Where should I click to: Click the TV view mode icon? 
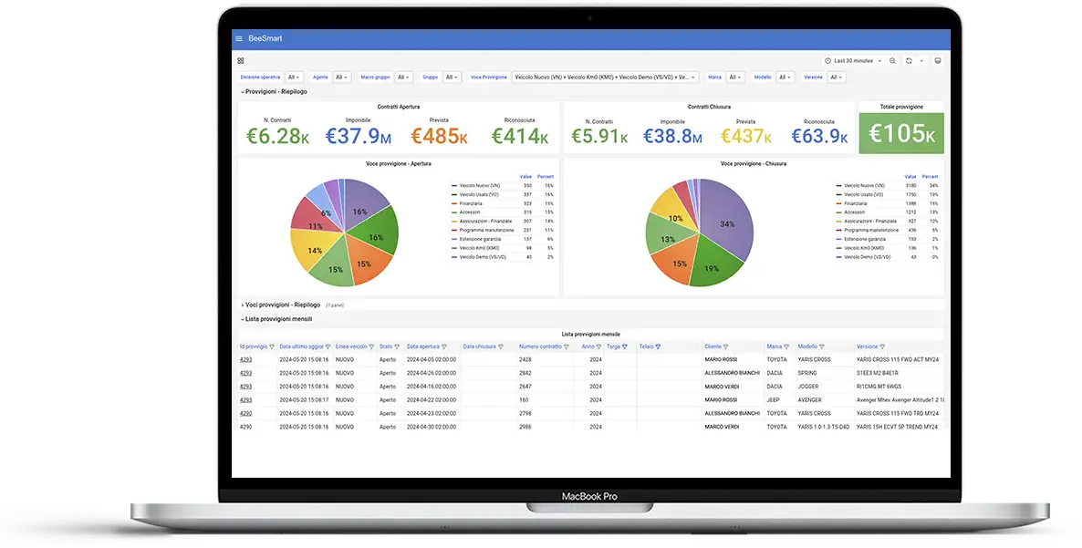tap(937, 61)
